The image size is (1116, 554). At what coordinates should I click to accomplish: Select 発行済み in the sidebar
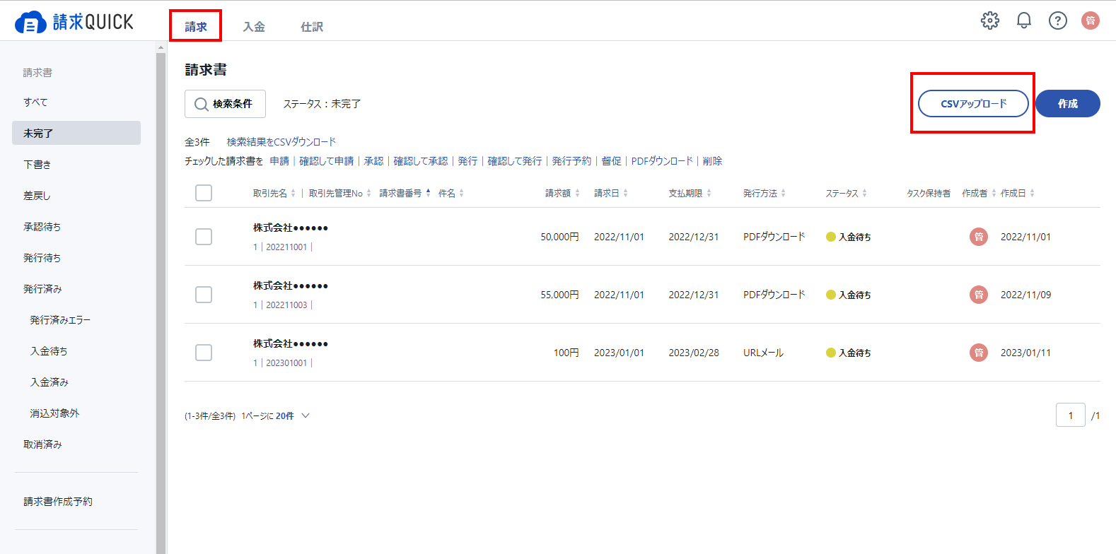click(76, 288)
